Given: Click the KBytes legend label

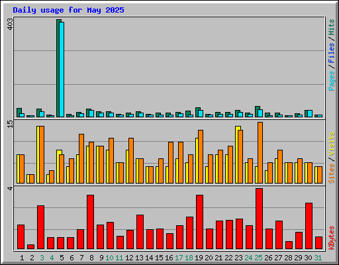Looking at the screenshot, I should pos(332,238).
